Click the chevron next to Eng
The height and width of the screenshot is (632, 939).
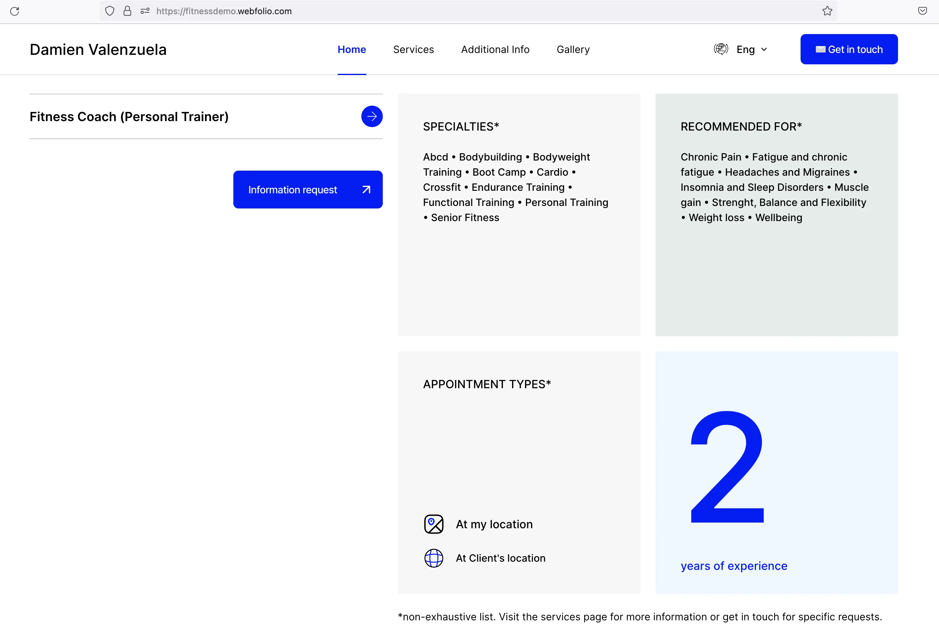point(764,49)
